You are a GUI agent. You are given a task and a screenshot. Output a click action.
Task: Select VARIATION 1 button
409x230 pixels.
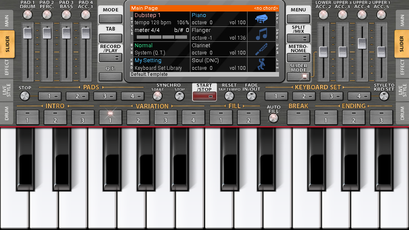[110, 118]
